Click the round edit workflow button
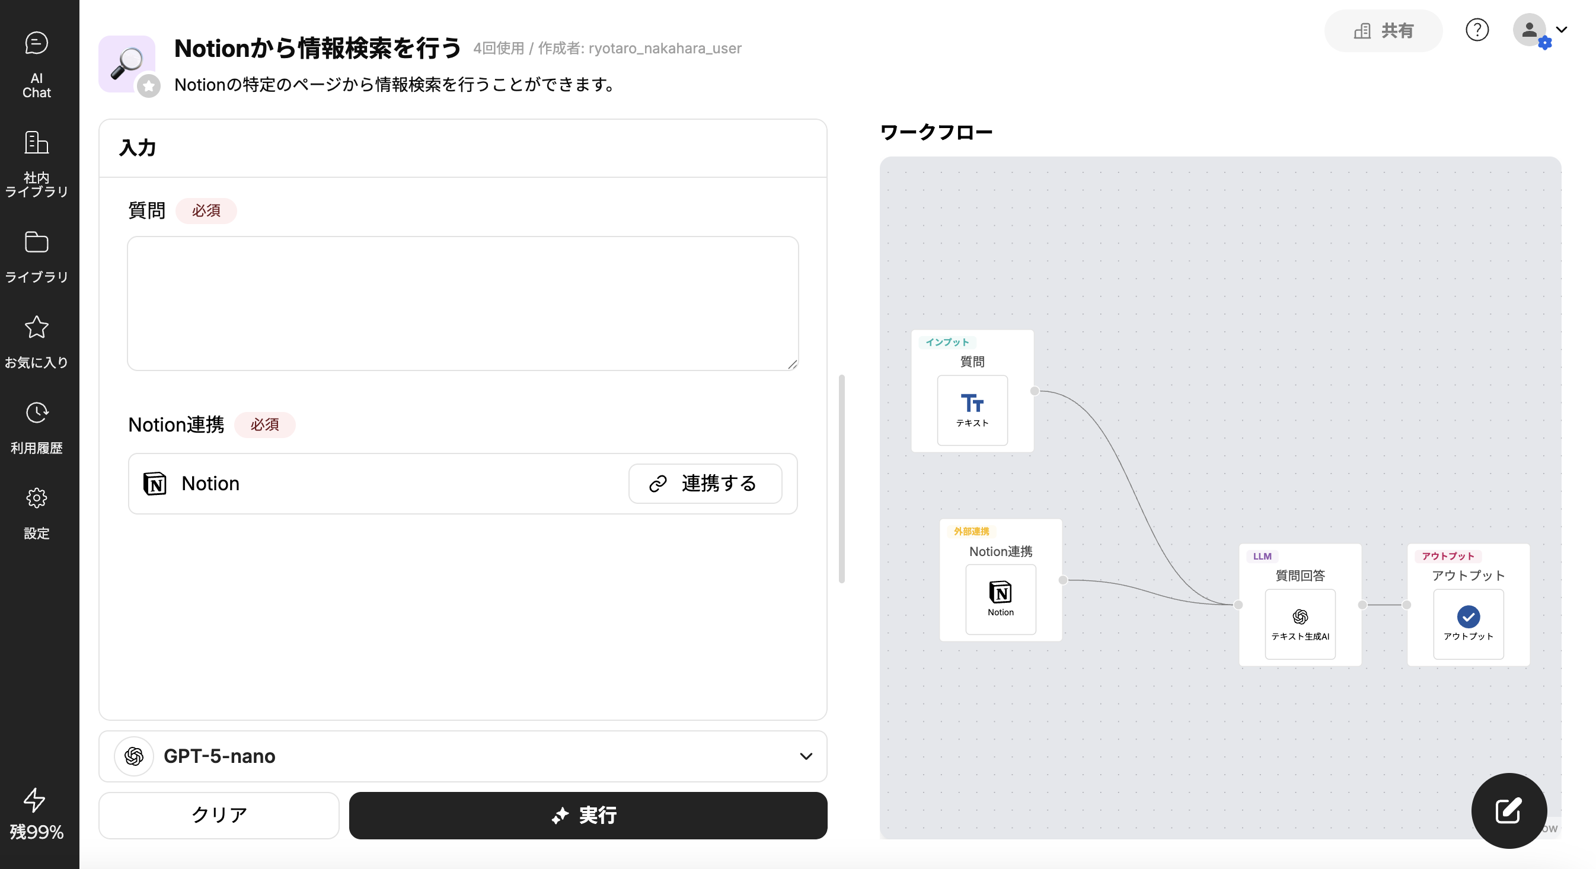This screenshot has height=869, width=1596. (x=1508, y=810)
